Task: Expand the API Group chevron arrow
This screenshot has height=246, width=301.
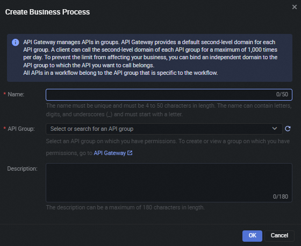Action: tap(275, 128)
